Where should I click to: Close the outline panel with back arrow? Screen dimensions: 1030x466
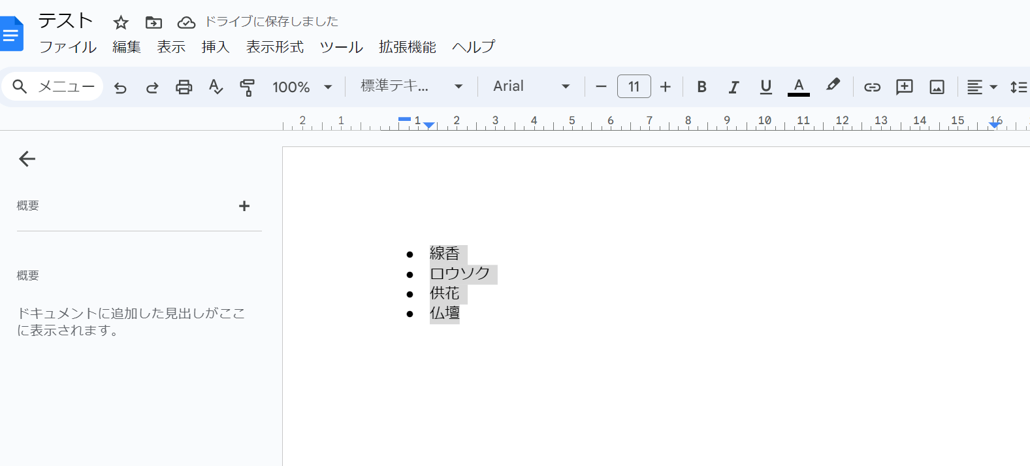[x=27, y=159]
